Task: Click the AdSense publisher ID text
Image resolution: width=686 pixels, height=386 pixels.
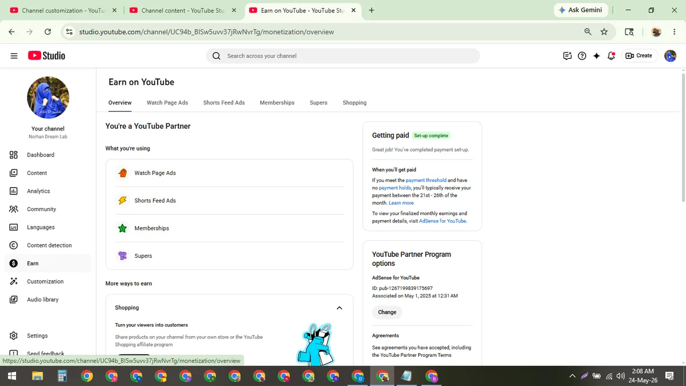Action: (x=402, y=288)
